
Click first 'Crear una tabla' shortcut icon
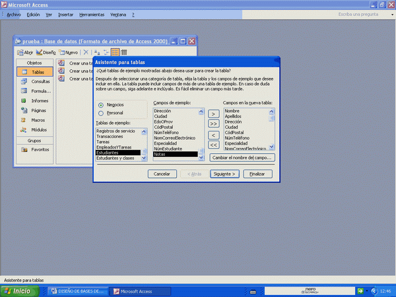pyautogui.click(x=61, y=63)
